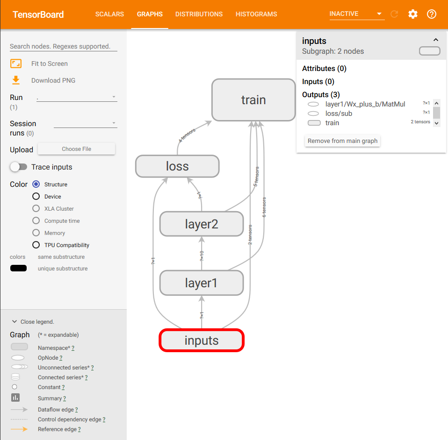The width and height of the screenshot is (448, 440).
Task: Click the layer1/Wx_plus_b/MatMul ellipse icon
Action: pyautogui.click(x=313, y=104)
